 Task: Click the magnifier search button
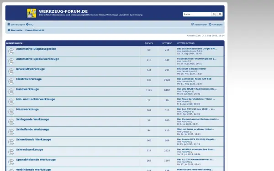[x=214, y=14]
